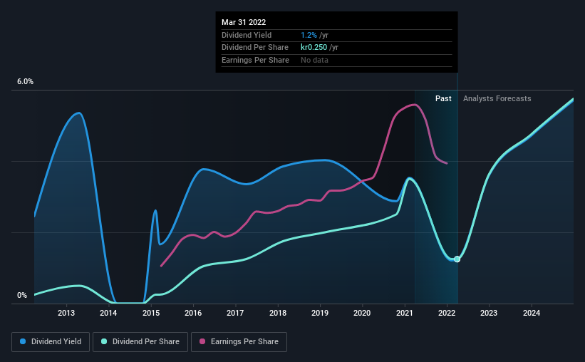Click the 2024 x-axis label
The width and height of the screenshot is (585, 362).
tap(532, 313)
